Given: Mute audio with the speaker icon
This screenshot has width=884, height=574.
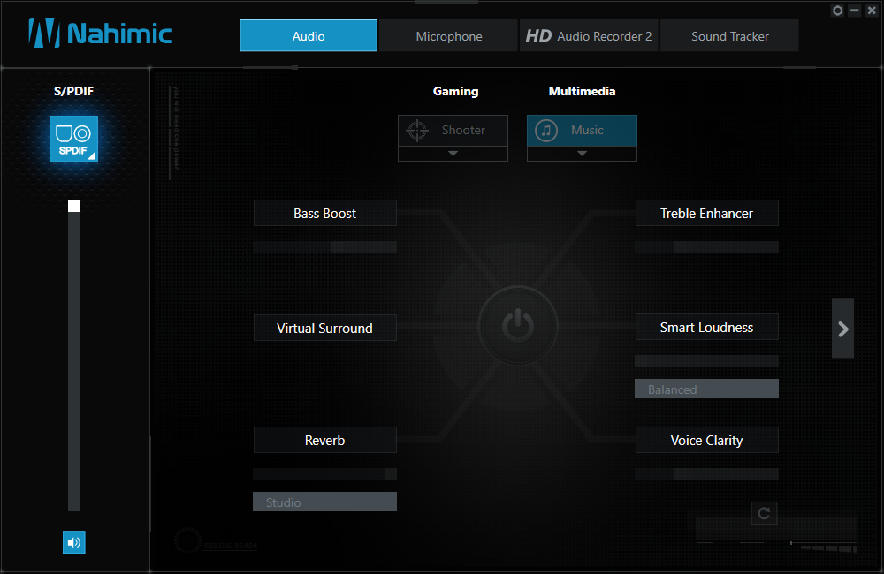Looking at the screenshot, I should (74, 542).
